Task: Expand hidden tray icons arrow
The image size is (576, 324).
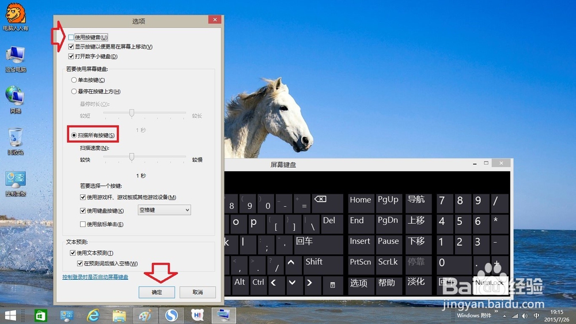Action: click(x=505, y=316)
